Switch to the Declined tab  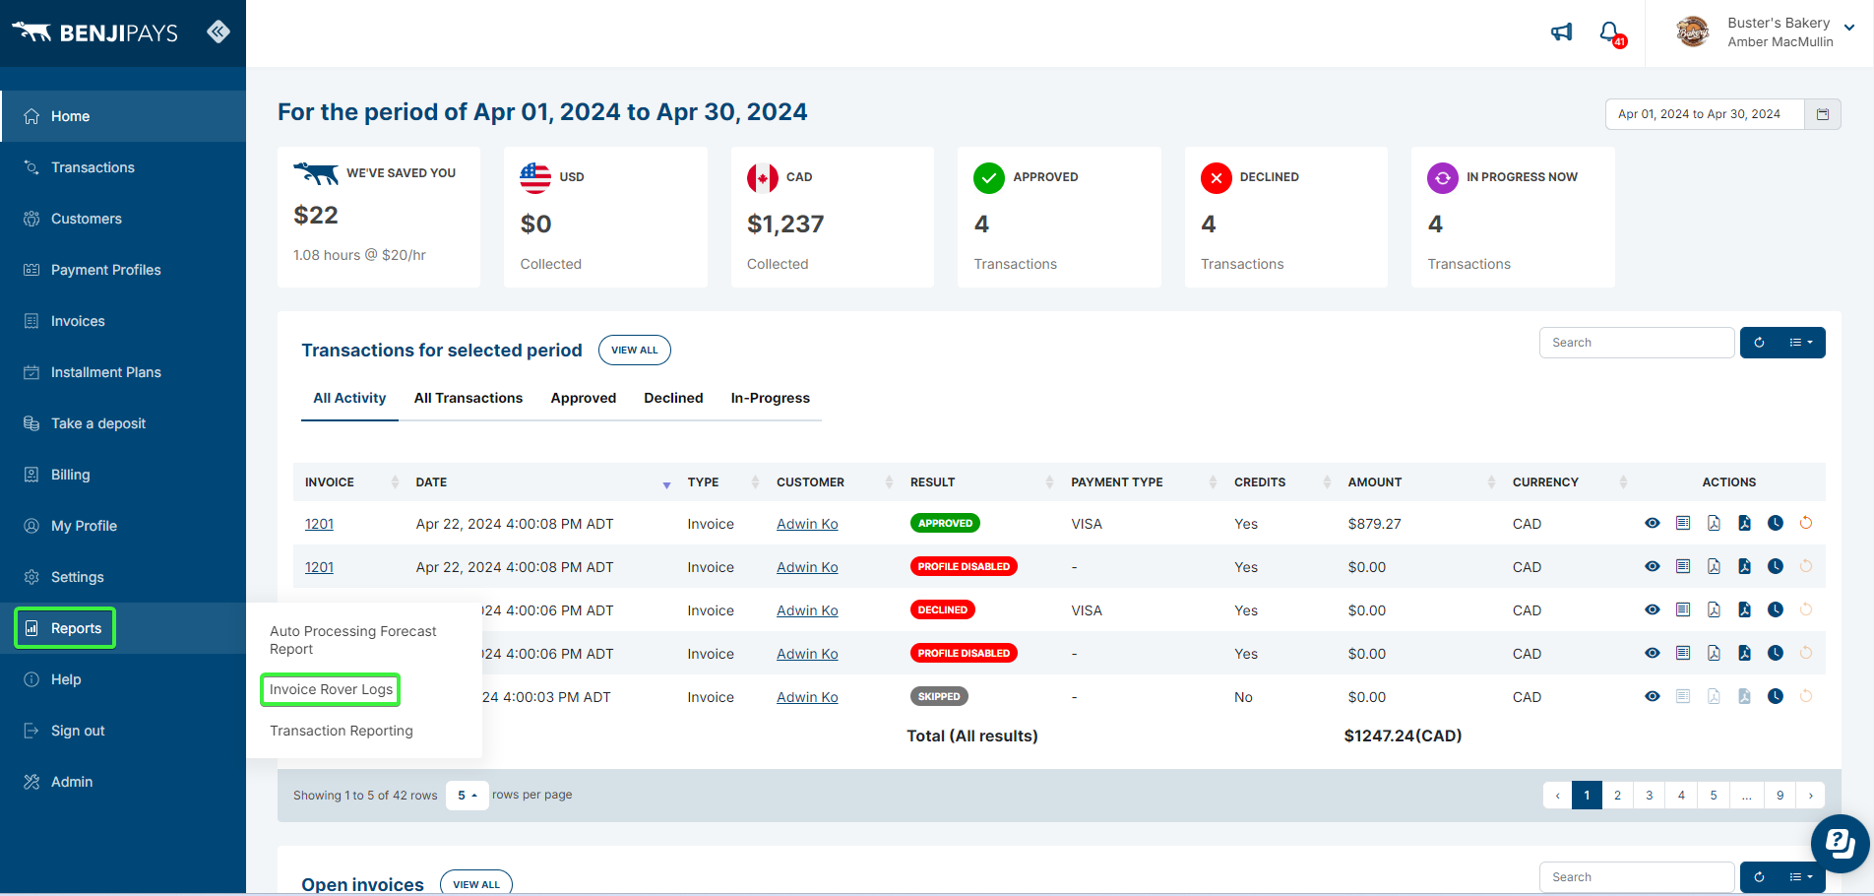click(673, 398)
